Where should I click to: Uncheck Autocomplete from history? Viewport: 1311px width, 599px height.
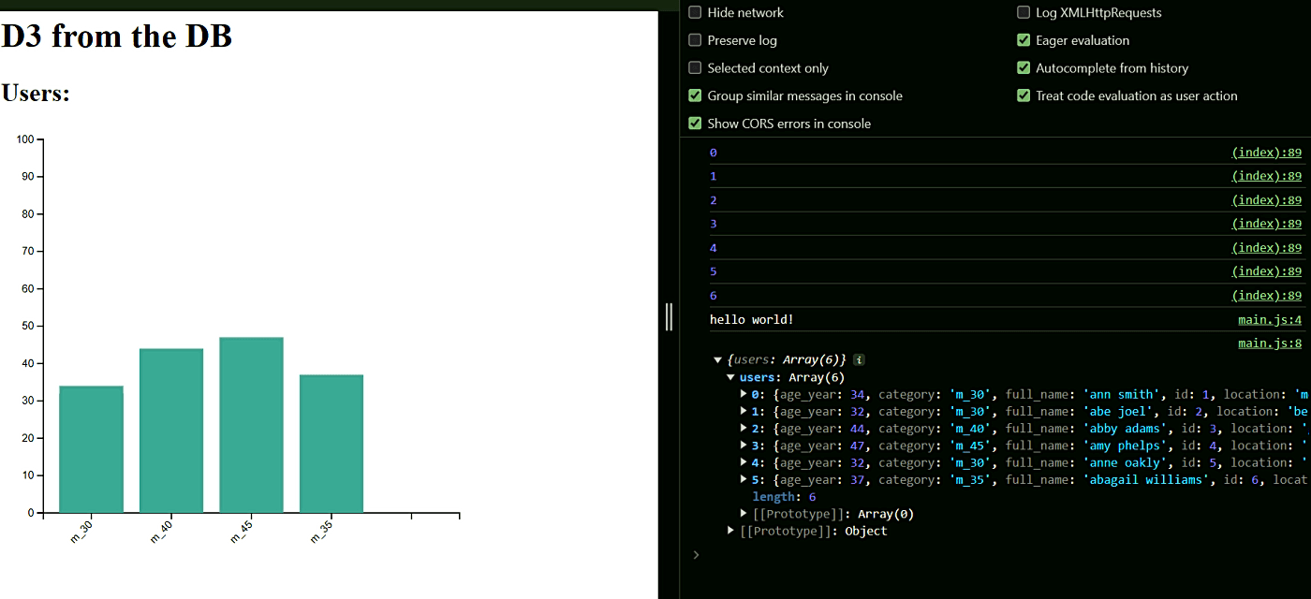[1024, 67]
